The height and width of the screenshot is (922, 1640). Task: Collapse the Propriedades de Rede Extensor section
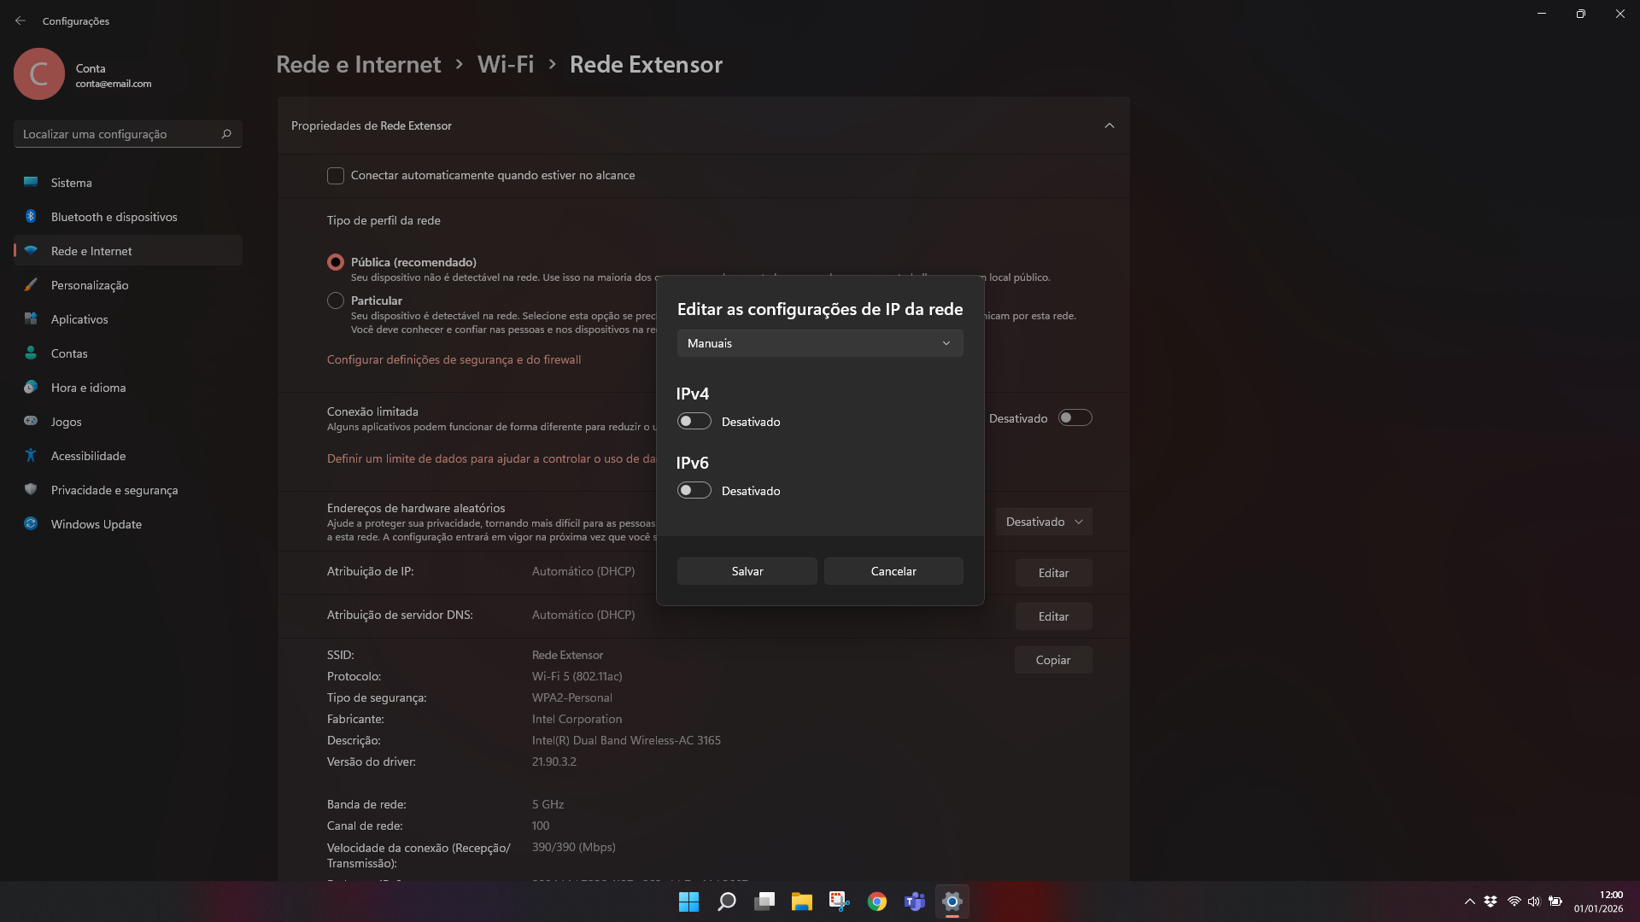coord(1109,125)
